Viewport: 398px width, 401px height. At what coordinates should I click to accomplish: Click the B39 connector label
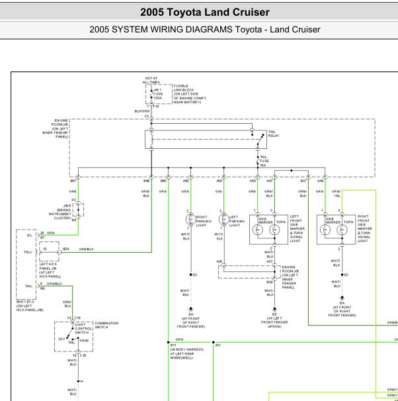point(270,282)
